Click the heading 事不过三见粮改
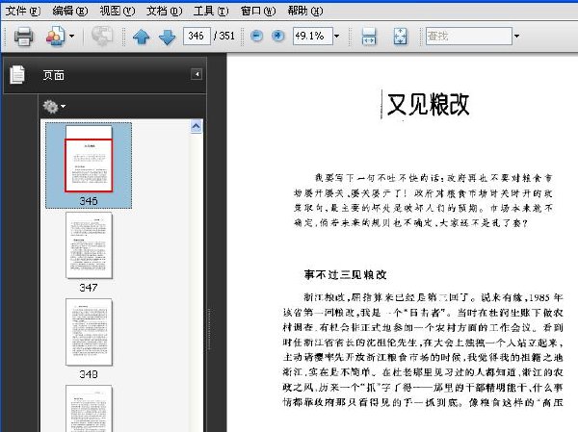 click(x=346, y=275)
